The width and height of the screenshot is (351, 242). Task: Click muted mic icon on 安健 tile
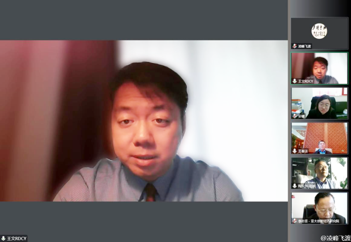[x=294, y=116]
